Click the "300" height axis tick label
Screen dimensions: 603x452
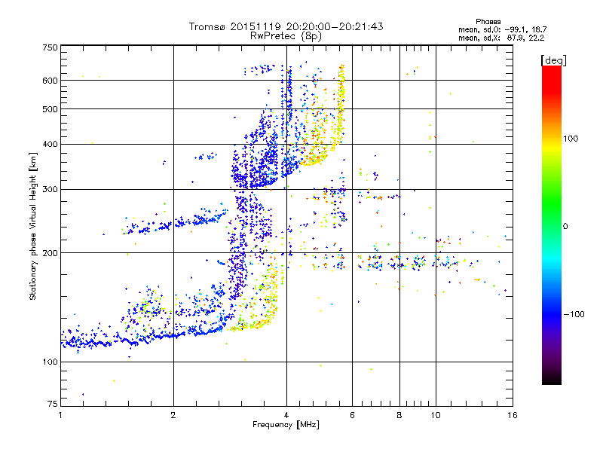point(50,190)
